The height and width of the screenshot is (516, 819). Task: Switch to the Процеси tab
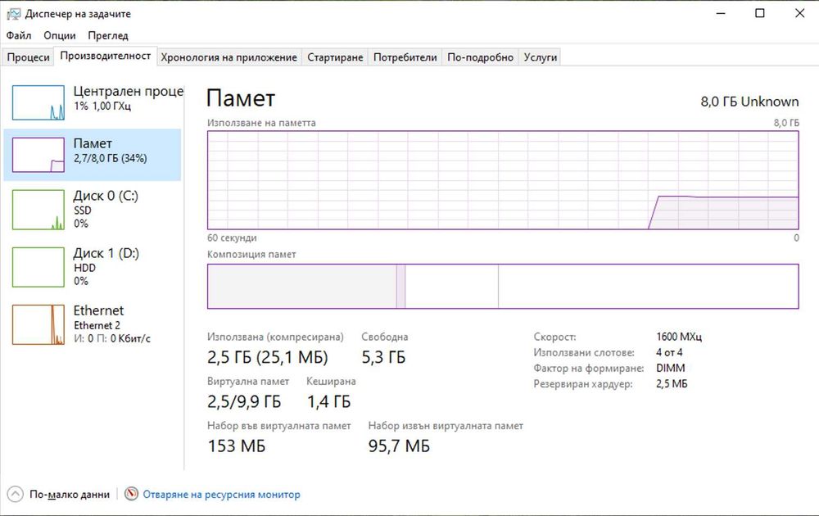click(x=28, y=57)
